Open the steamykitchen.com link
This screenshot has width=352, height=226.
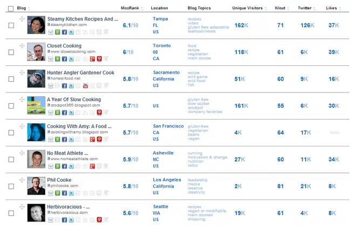[69, 25]
